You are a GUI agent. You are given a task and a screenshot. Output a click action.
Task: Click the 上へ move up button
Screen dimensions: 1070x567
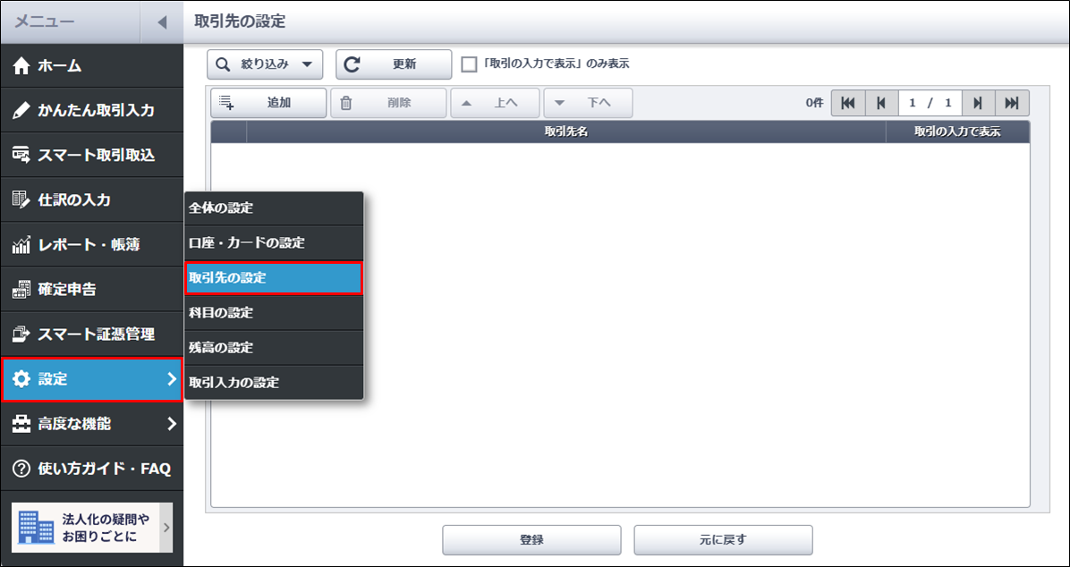click(495, 103)
